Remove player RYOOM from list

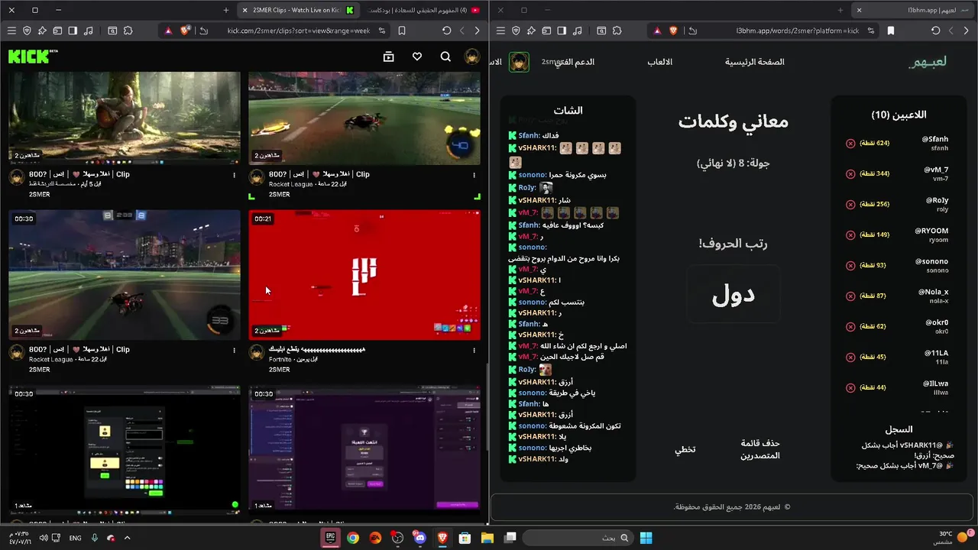(x=850, y=235)
